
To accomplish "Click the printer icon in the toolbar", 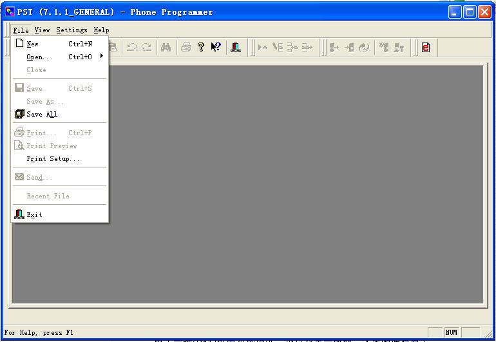I will pos(186,47).
